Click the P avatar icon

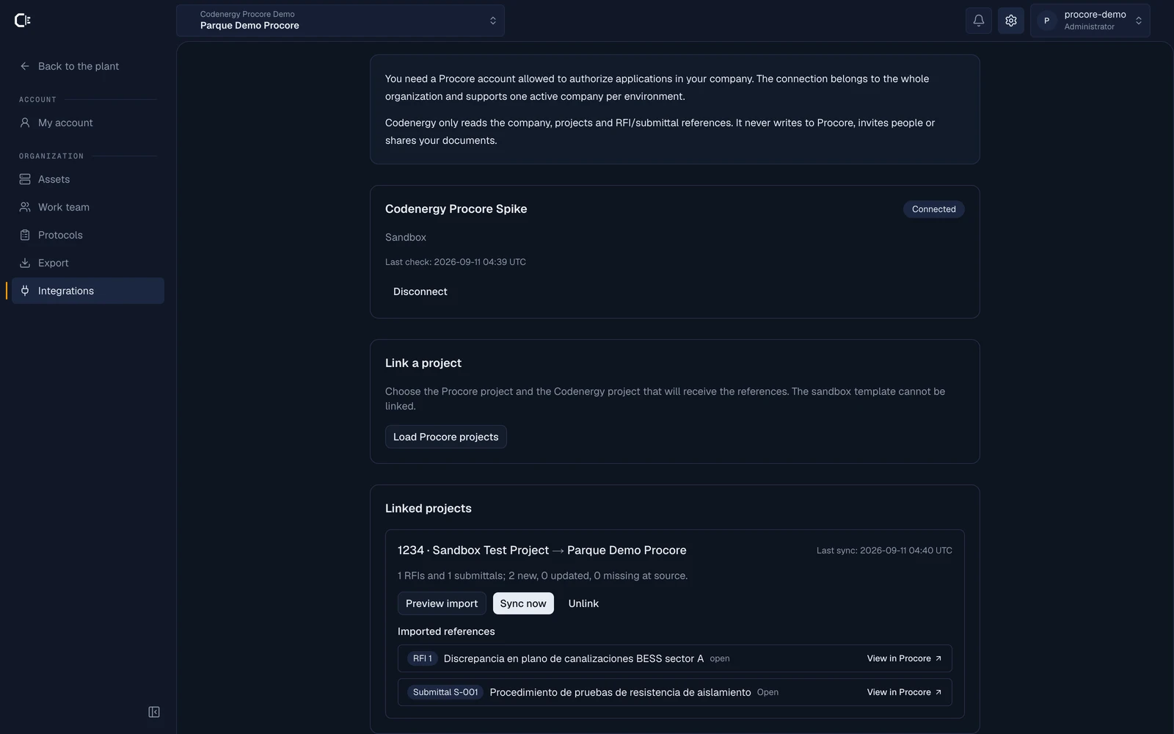pyautogui.click(x=1046, y=21)
